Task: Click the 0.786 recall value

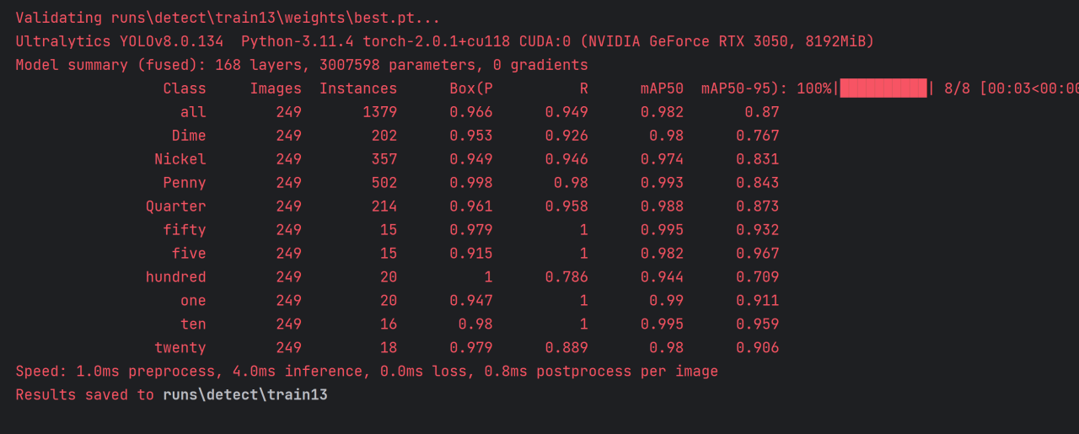Action: click(566, 277)
